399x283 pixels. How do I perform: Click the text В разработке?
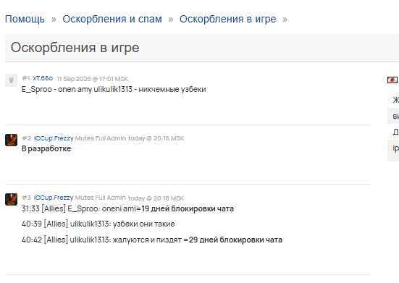tap(46, 149)
